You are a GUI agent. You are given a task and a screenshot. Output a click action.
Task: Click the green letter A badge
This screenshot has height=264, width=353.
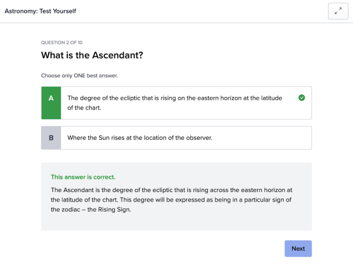(51, 103)
